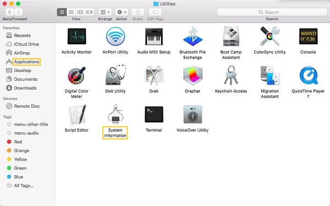Open the Grapher app icon
This screenshot has width=330, height=206.
tap(193, 75)
